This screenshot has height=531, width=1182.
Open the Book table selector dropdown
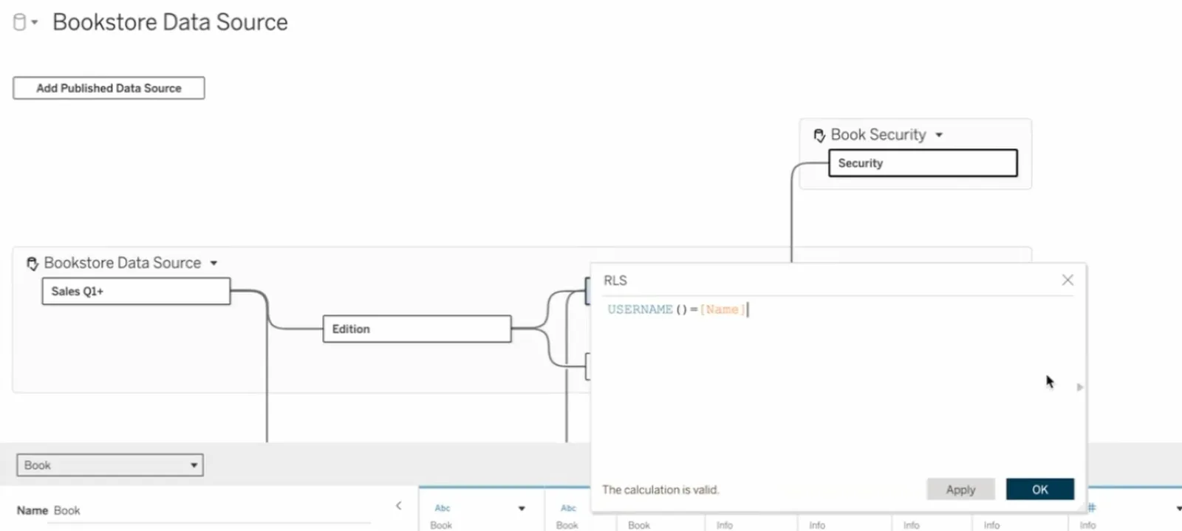[x=110, y=465]
